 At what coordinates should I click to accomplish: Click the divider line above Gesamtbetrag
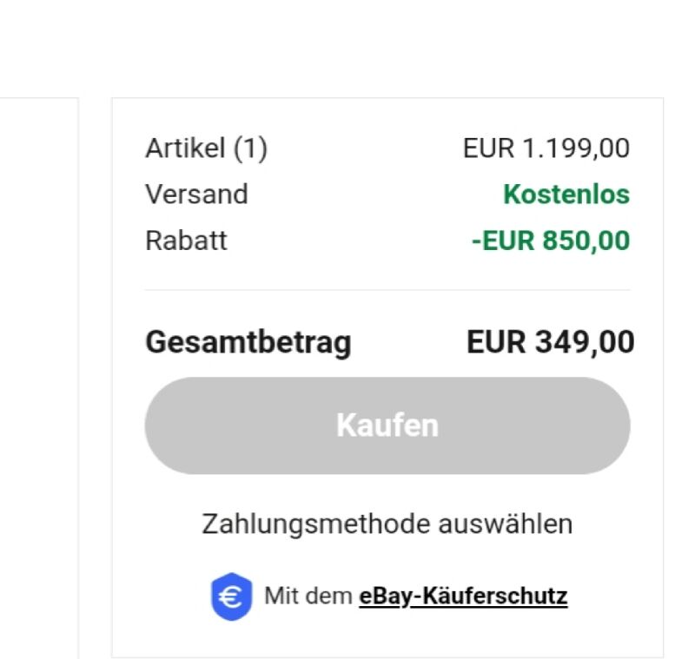(387, 290)
